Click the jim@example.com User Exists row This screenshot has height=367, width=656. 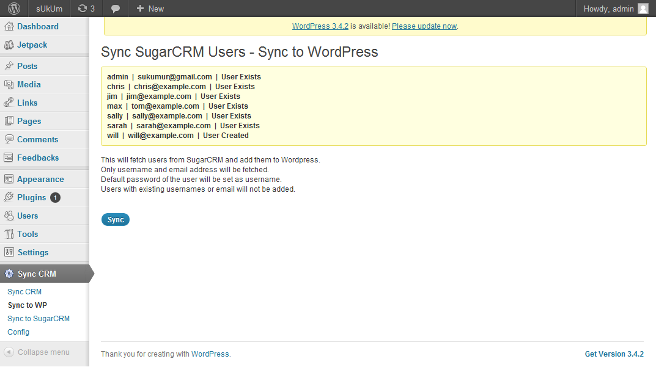(173, 96)
